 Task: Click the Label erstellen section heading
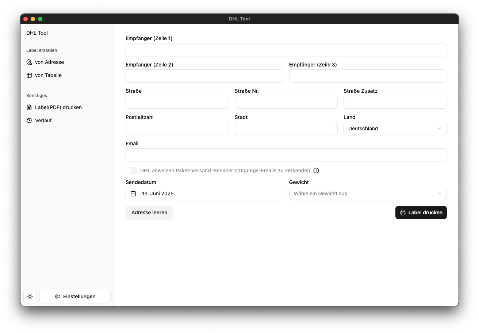coord(42,50)
